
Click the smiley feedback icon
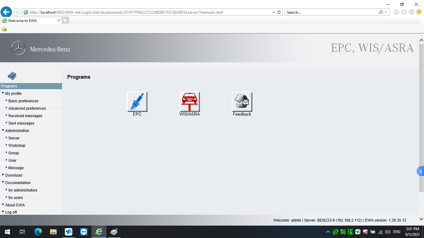(x=419, y=12)
